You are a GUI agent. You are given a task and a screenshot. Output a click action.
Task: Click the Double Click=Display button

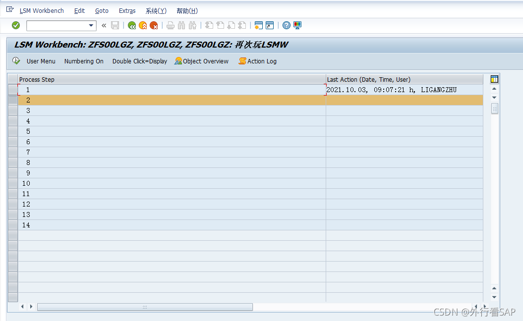(x=140, y=61)
